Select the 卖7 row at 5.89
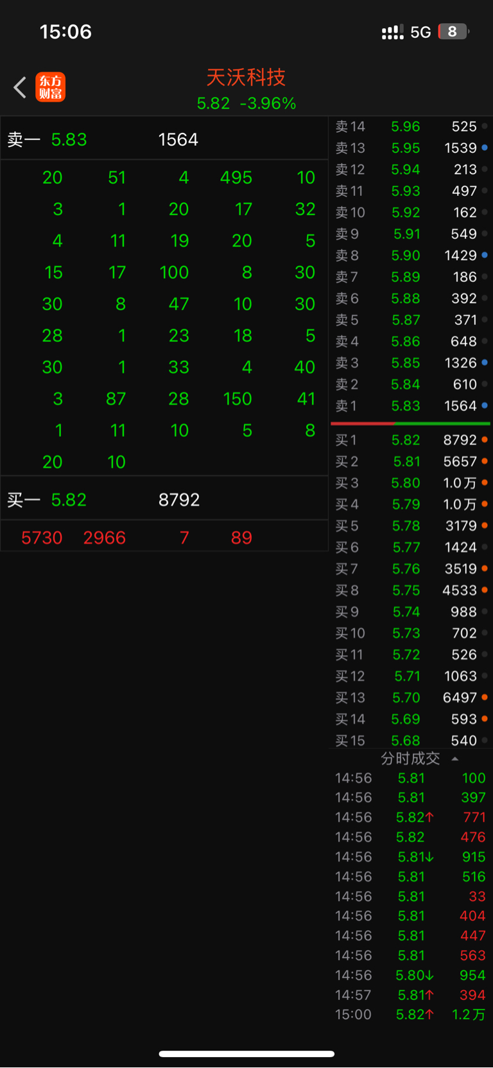The width and height of the screenshot is (493, 1068). (x=411, y=277)
